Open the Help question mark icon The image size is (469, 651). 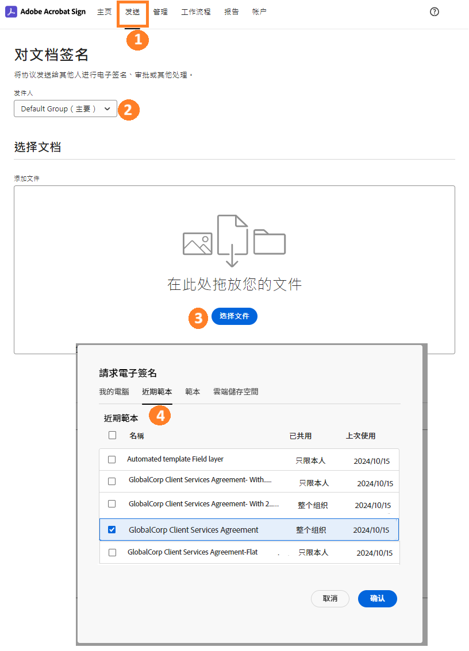click(x=434, y=11)
